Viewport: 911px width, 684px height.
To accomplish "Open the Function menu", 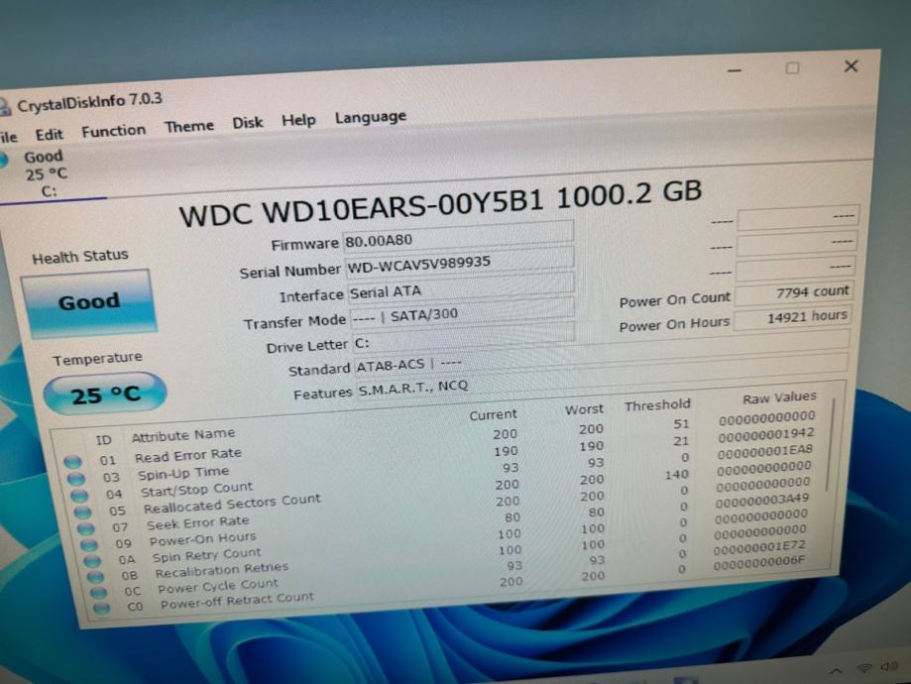I will pyautogui.click(x=113, y=131).
